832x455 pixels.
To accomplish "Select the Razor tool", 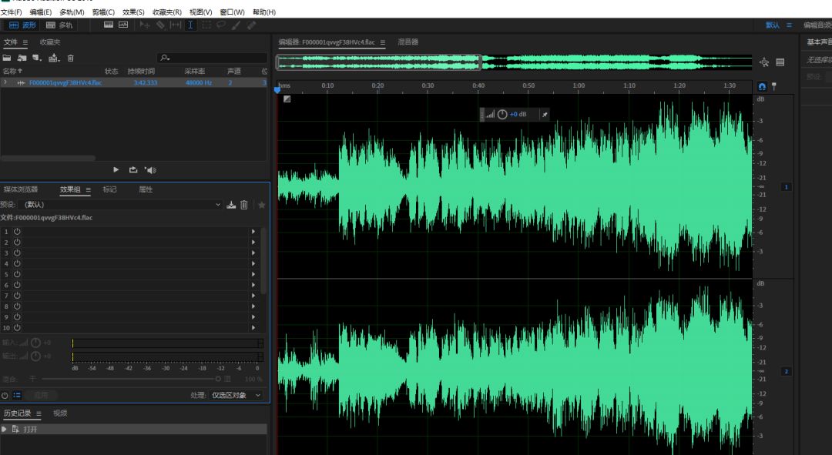I will [x=160, y=25].
